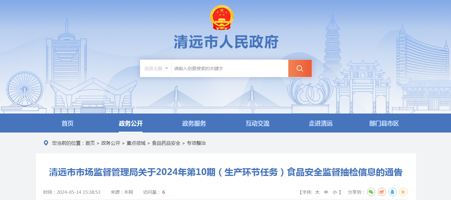Click the 食品药品安全 breadcrumb link
Viewport: 451px width, 200px height.
[x=166, y=143]
